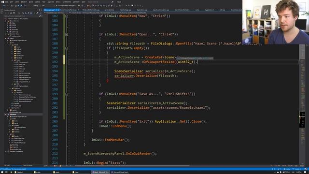Collapse the Dependencies folder in tree
This screenshot has width=309, height=174.
(x=6, y=21)
